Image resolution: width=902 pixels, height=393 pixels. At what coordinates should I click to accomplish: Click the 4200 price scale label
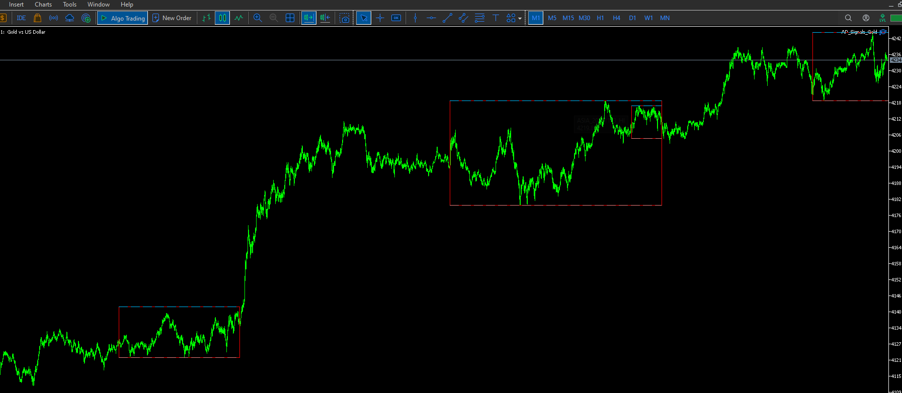896,151
